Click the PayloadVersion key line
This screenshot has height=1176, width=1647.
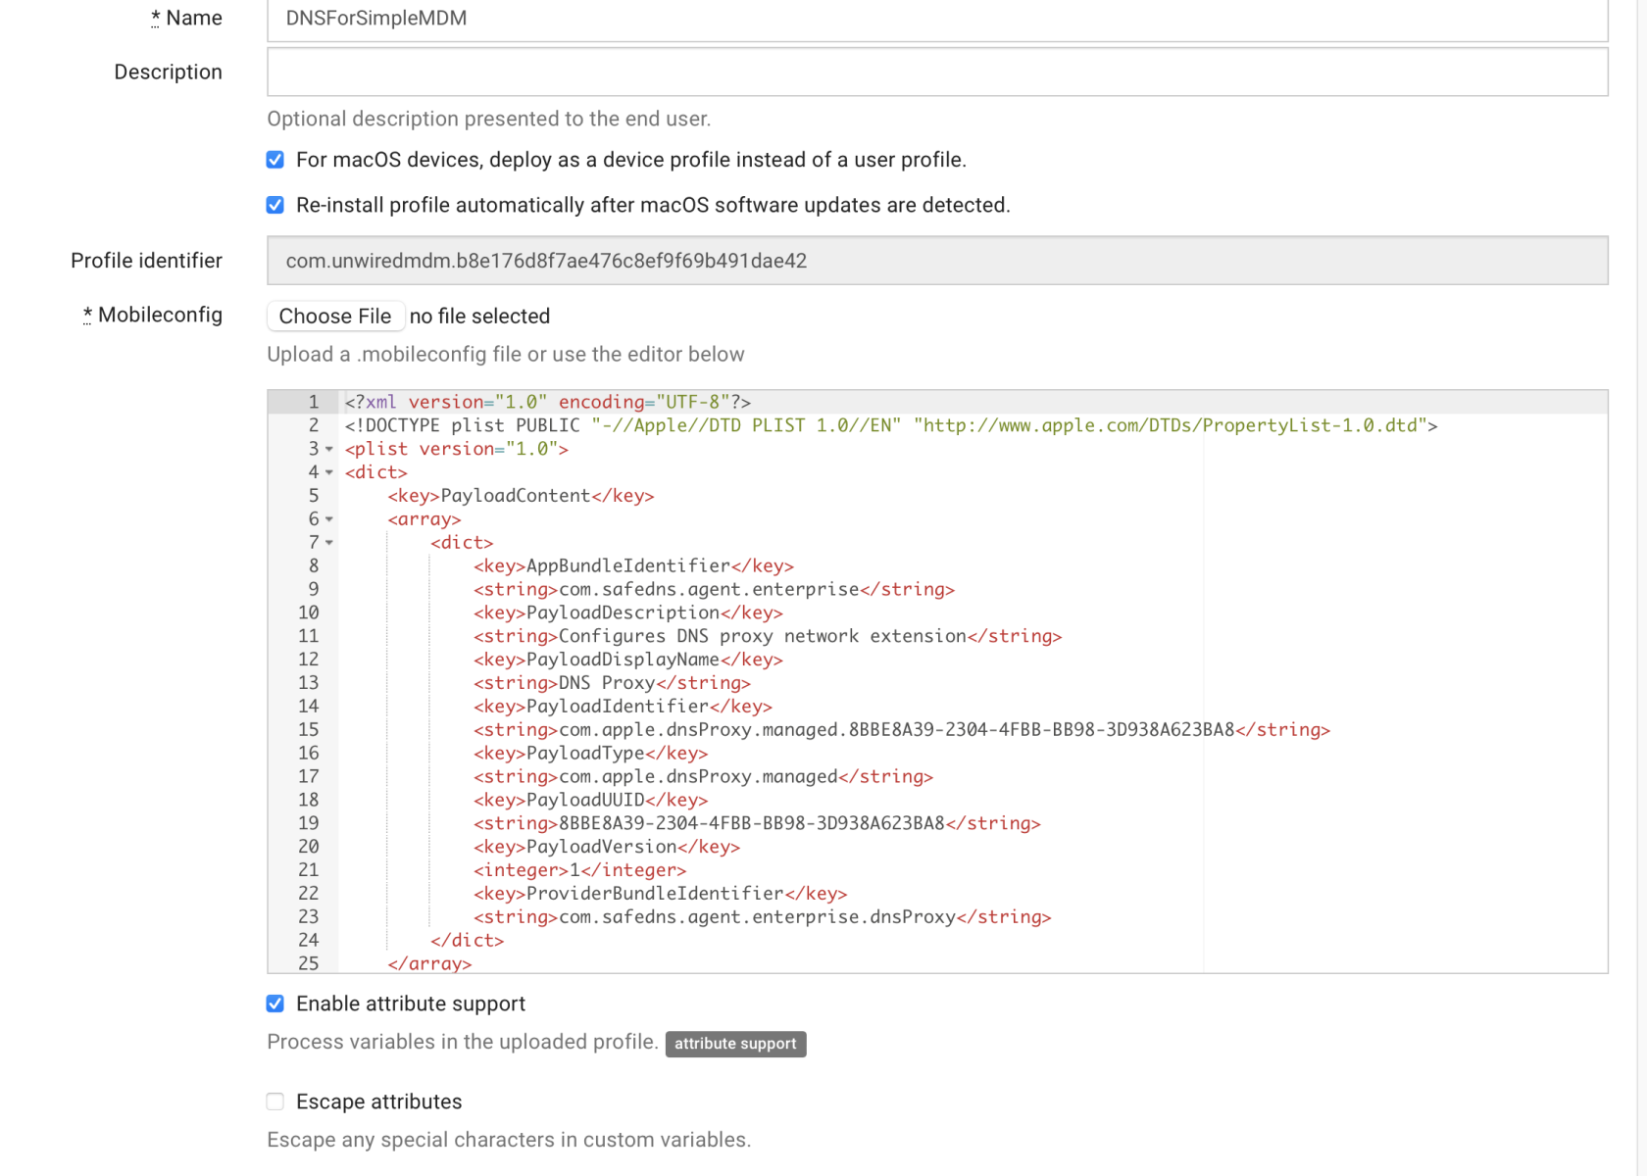(x=607, y=847)
